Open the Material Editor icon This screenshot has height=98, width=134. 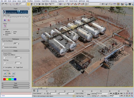pos(122,4)
